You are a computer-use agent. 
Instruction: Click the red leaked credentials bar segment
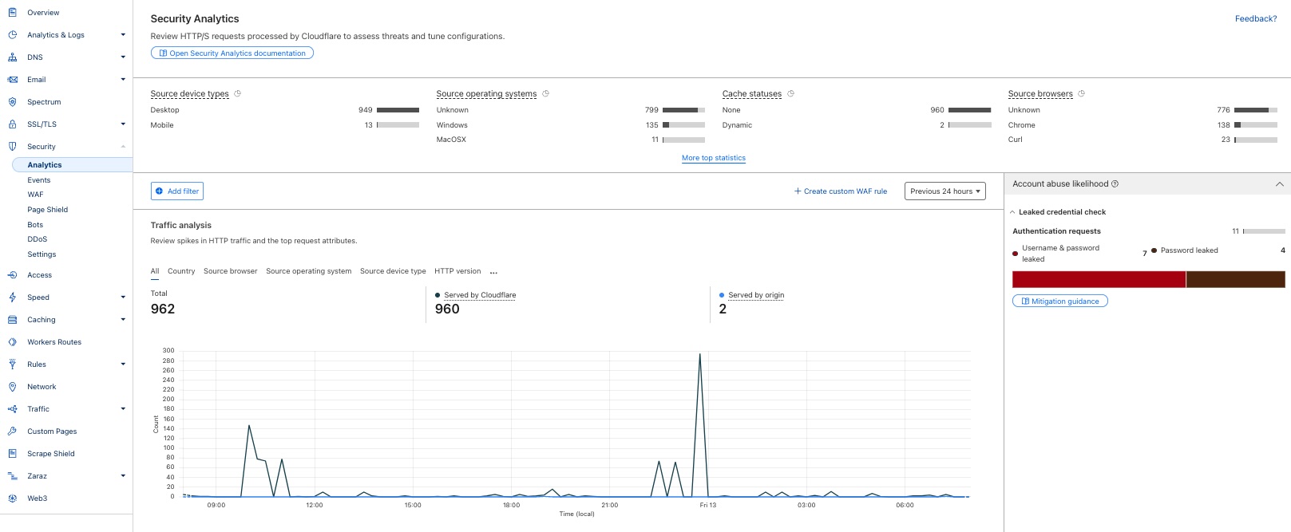click(1099, 279)
